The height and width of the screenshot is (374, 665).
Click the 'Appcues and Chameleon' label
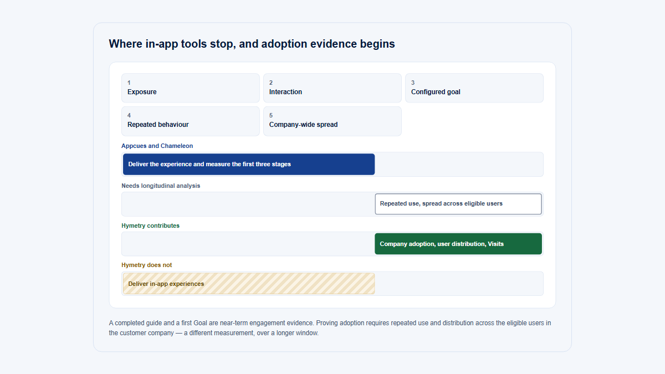click(x=157, y=146)
